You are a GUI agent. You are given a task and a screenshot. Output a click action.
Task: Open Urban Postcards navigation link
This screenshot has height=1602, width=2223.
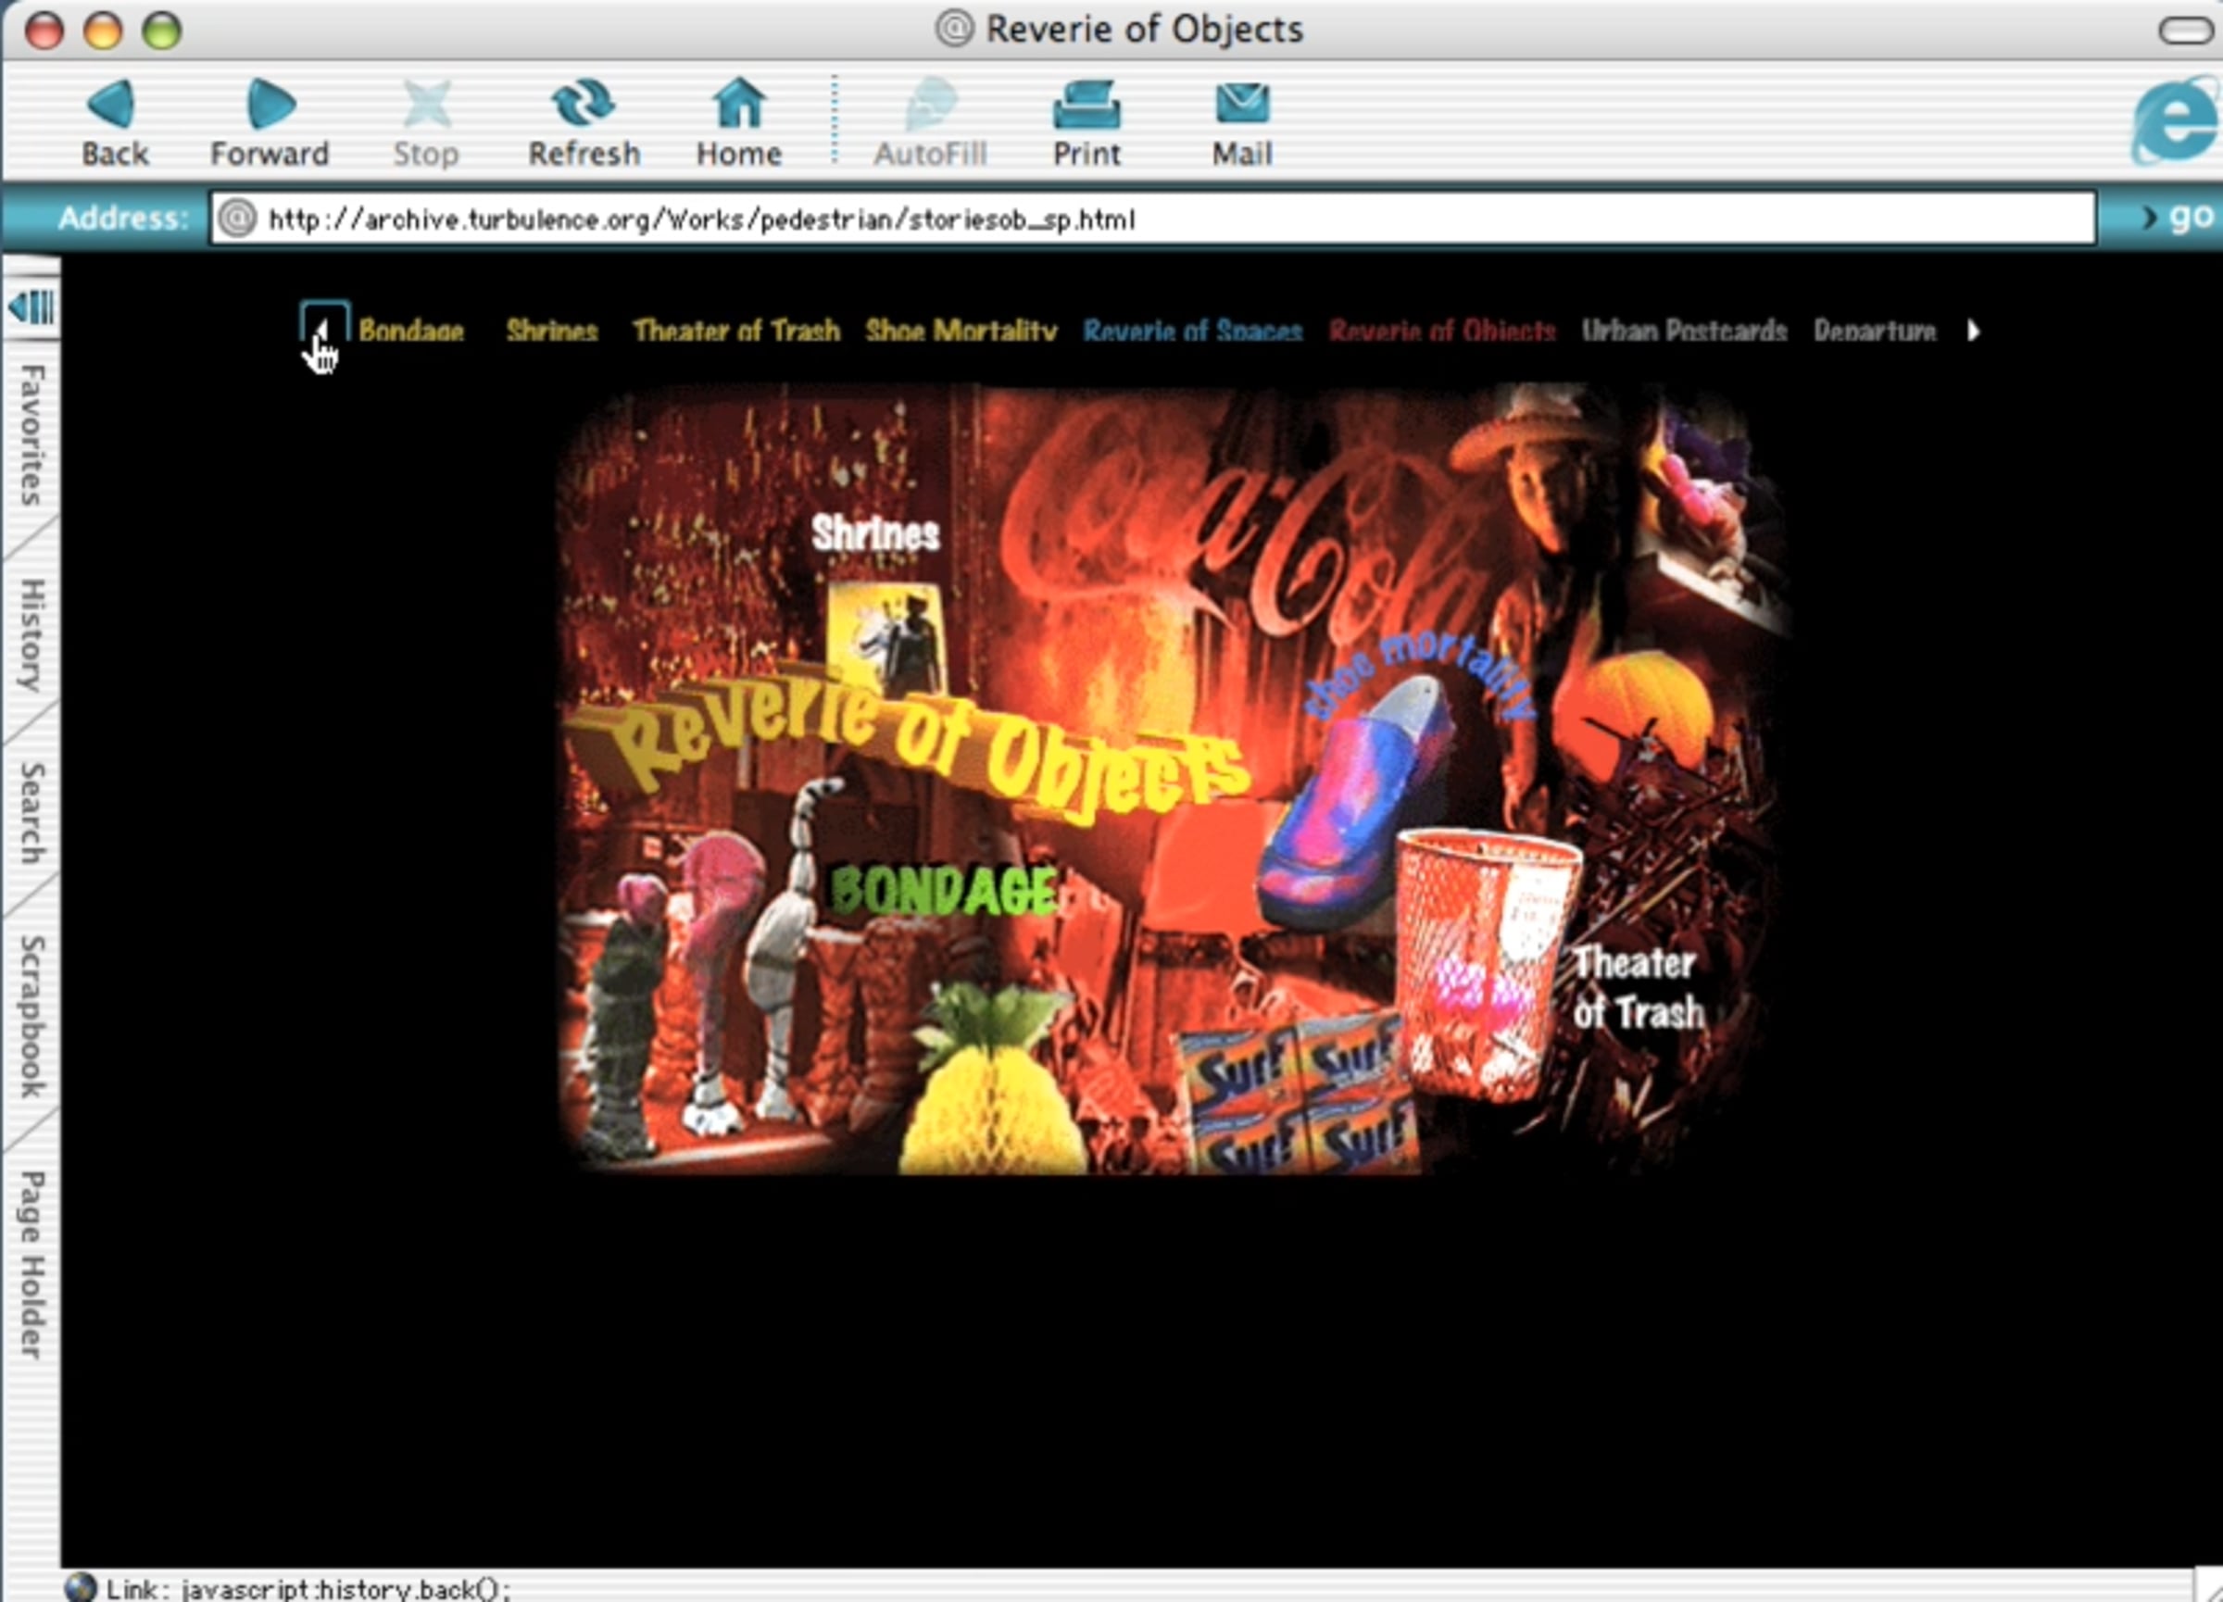point(1684,332)
